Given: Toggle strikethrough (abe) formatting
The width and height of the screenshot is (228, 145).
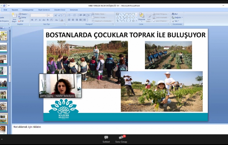Looking at the screenshot, I should (x=44, y=20).
